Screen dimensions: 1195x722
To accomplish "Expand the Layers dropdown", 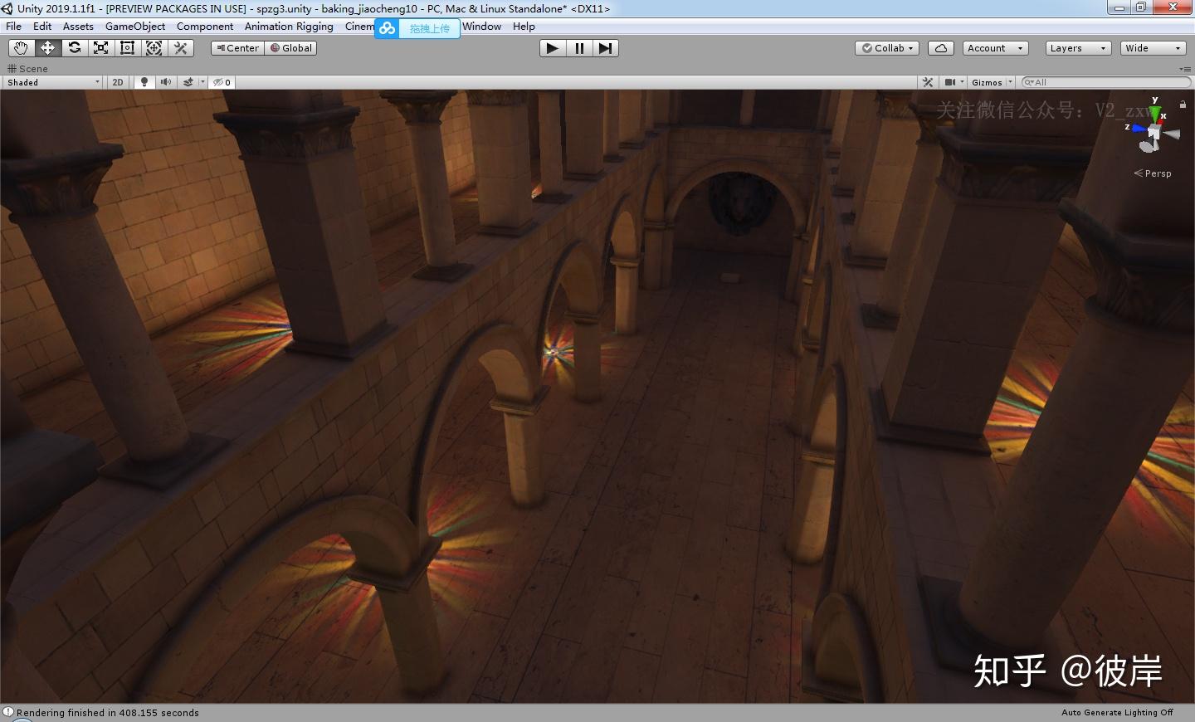I will coord(1078,48).
